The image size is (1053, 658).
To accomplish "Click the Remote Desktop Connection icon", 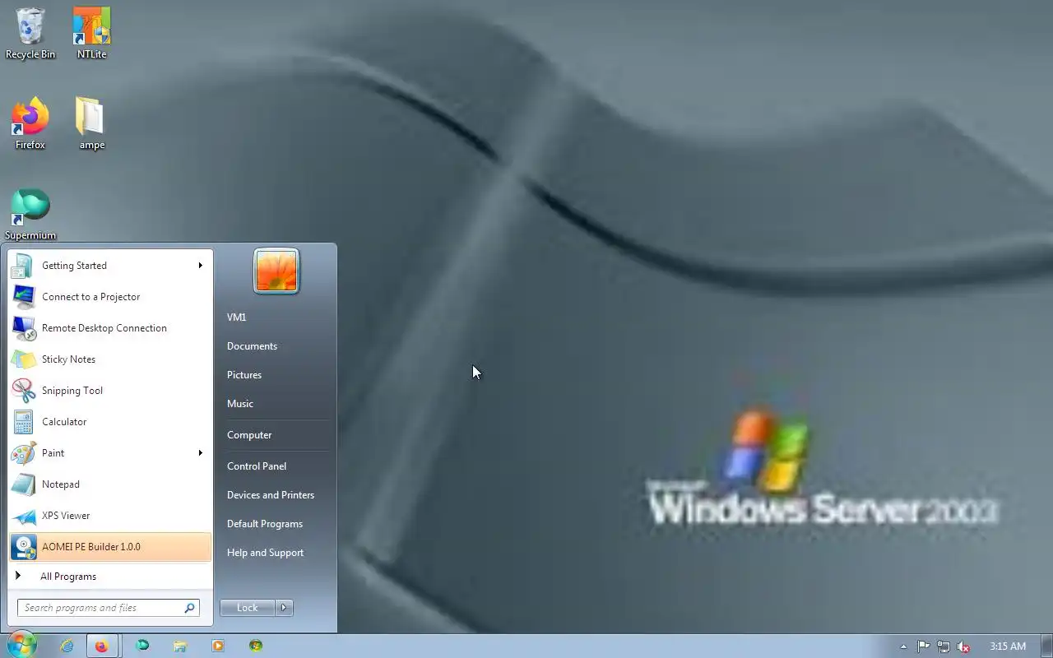I will [x=23, y=328].
